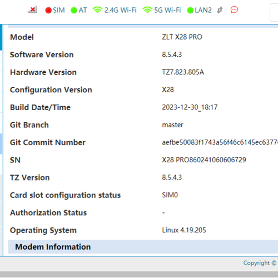Viewport: 278px width, 278px height.
Task: Select hardware version TZ7.823.805A
Action: pos(183,72)
